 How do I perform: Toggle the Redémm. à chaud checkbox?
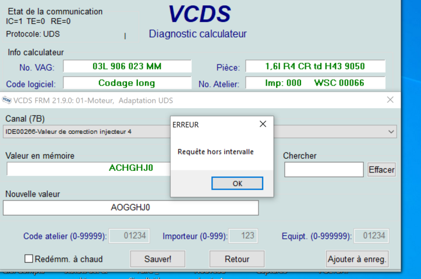point(29,259)
